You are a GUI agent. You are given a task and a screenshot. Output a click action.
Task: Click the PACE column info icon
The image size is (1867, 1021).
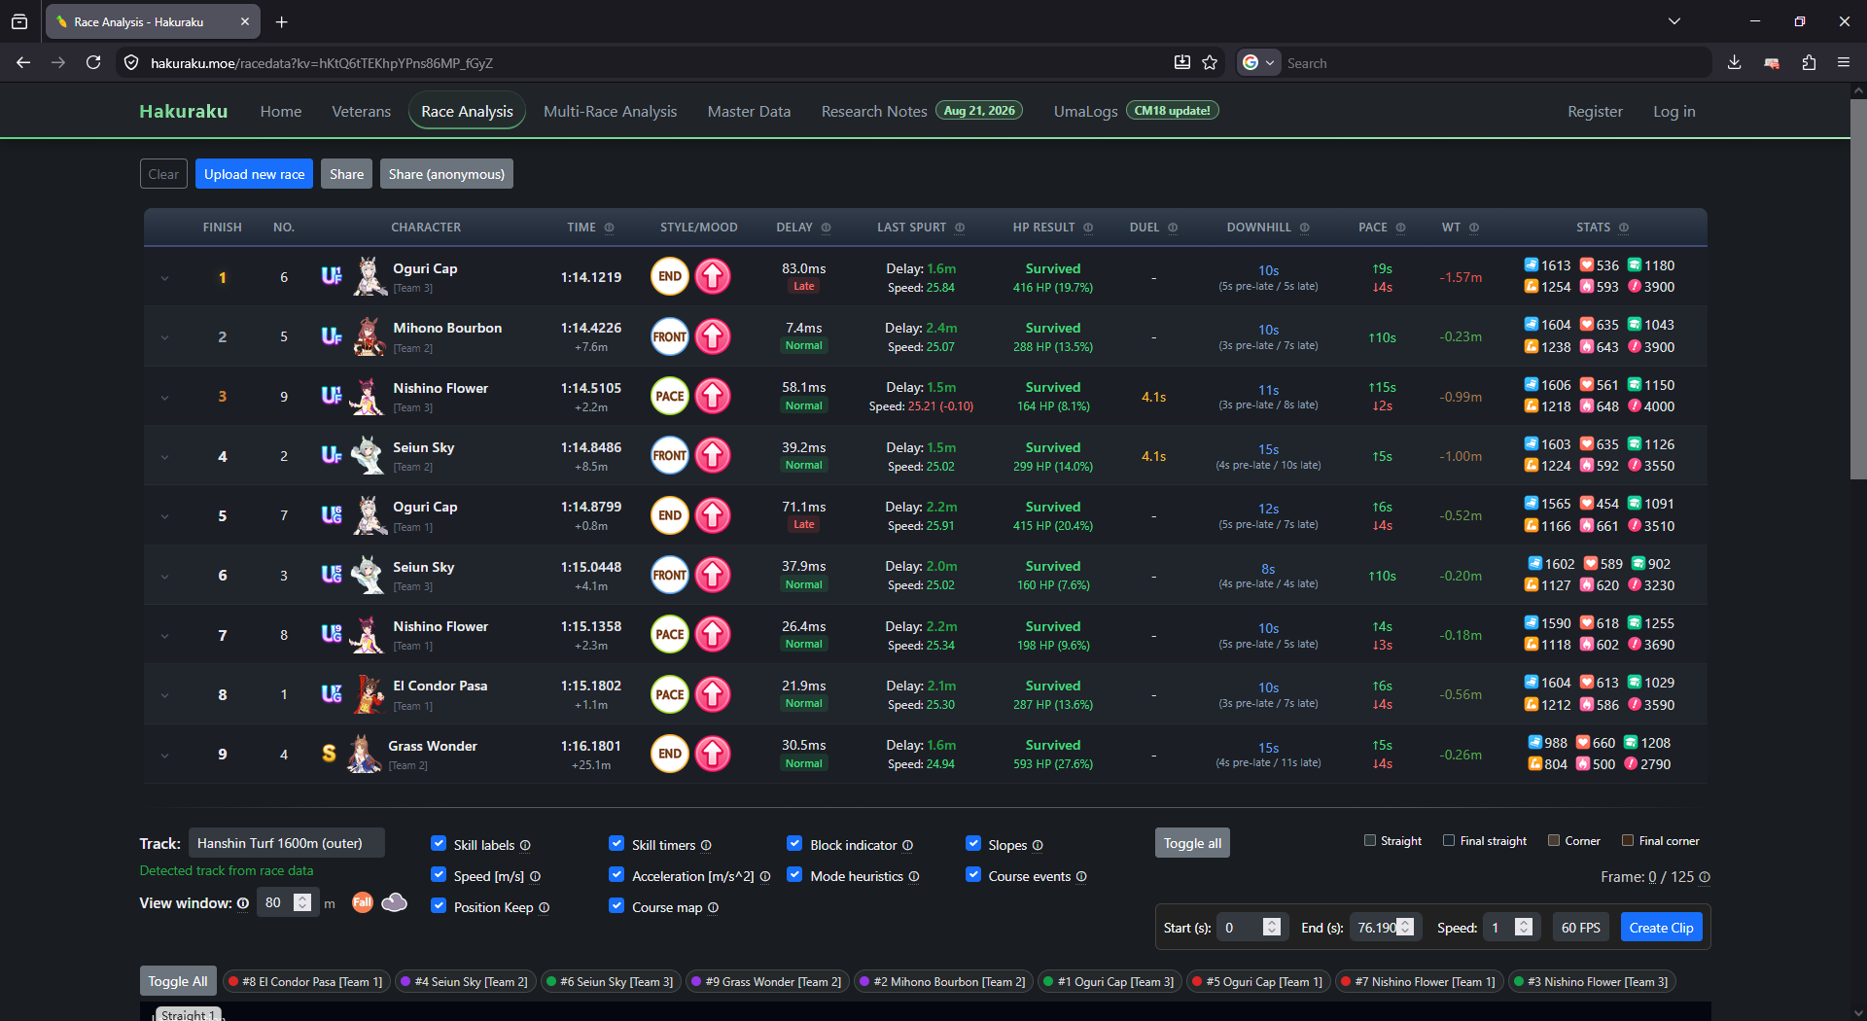click(1401, 228)
